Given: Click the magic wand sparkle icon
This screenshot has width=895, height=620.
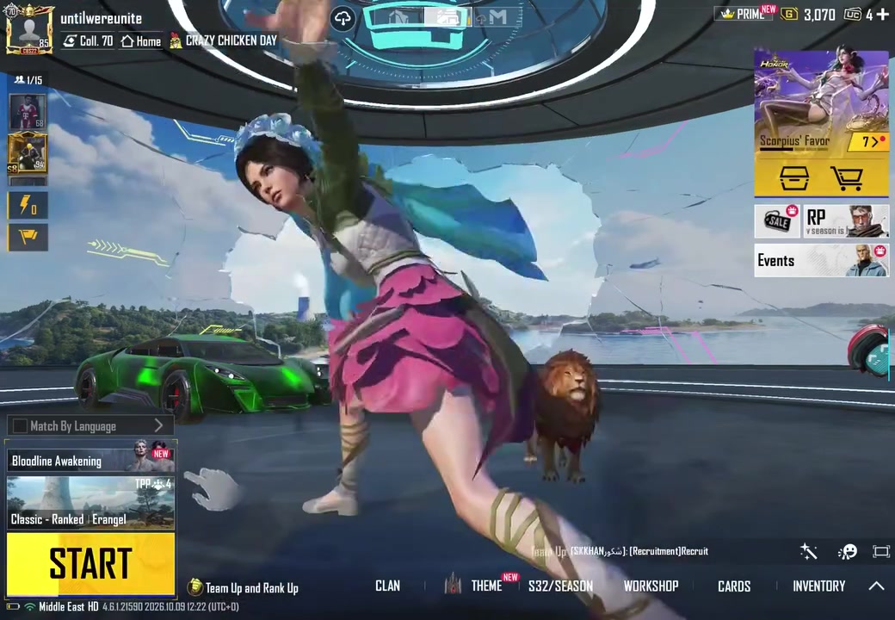Looking at the screenshot, I should point(808,551).
